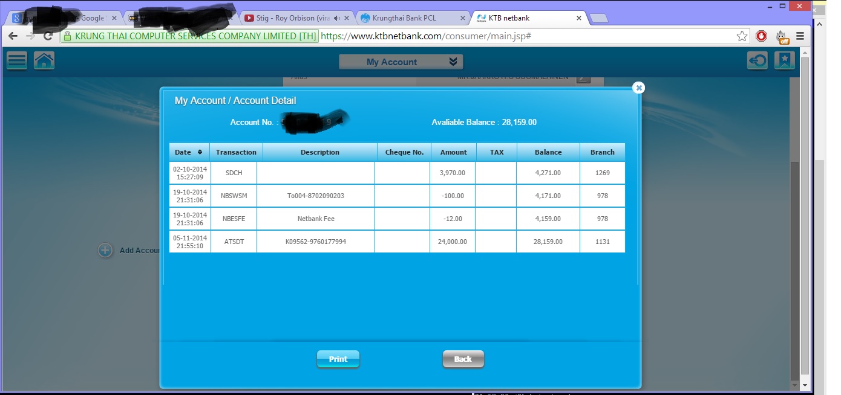Expand the My Account dropdown
This screenshot has height=395, width=841.
pyautogui.click(x=401, y=62)
